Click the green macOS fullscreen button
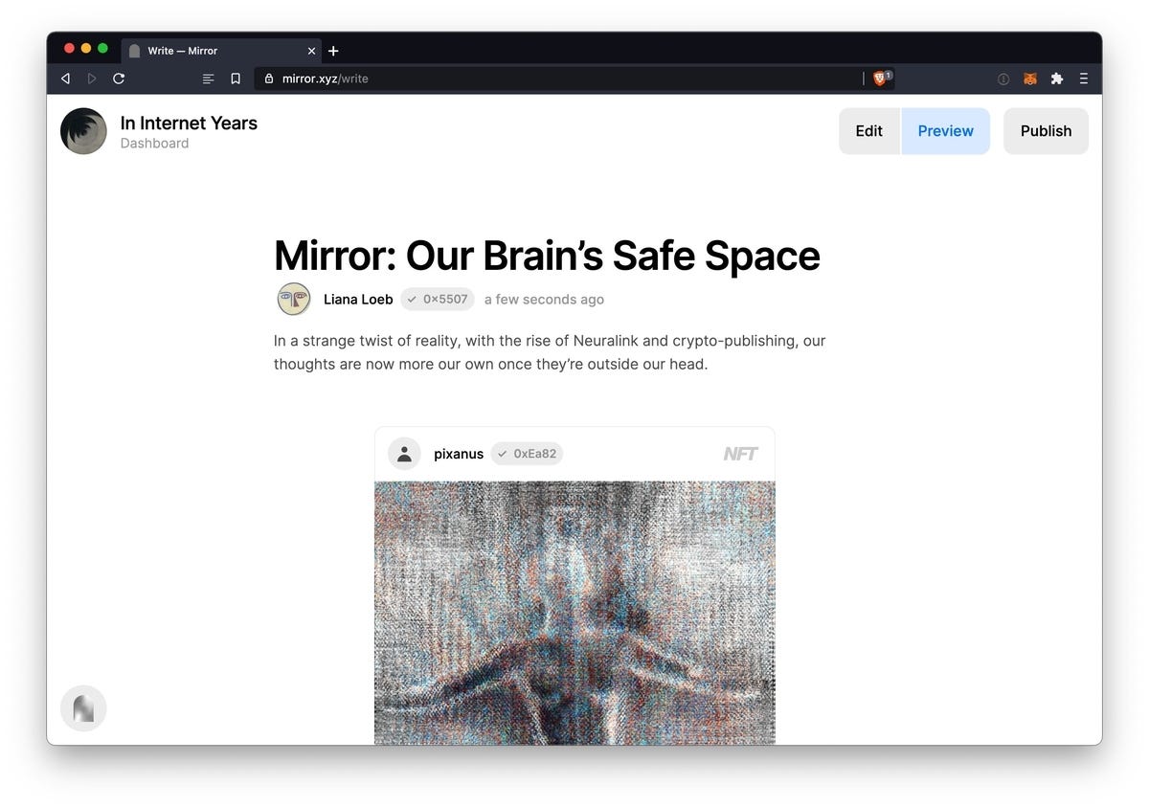Screen dimensions: 1149x807 coord(102,48)
